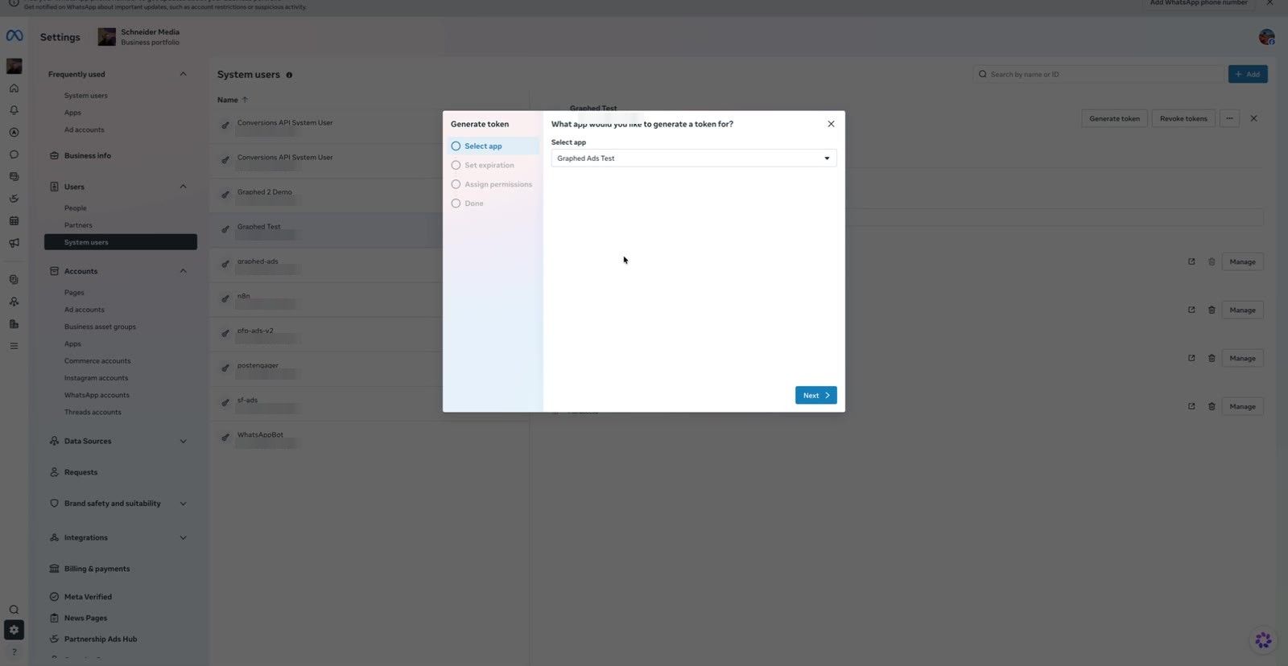The width and height of the screenshot is (1288, 666).
Task: Open Billing & payments
Action: coord(97,569)
